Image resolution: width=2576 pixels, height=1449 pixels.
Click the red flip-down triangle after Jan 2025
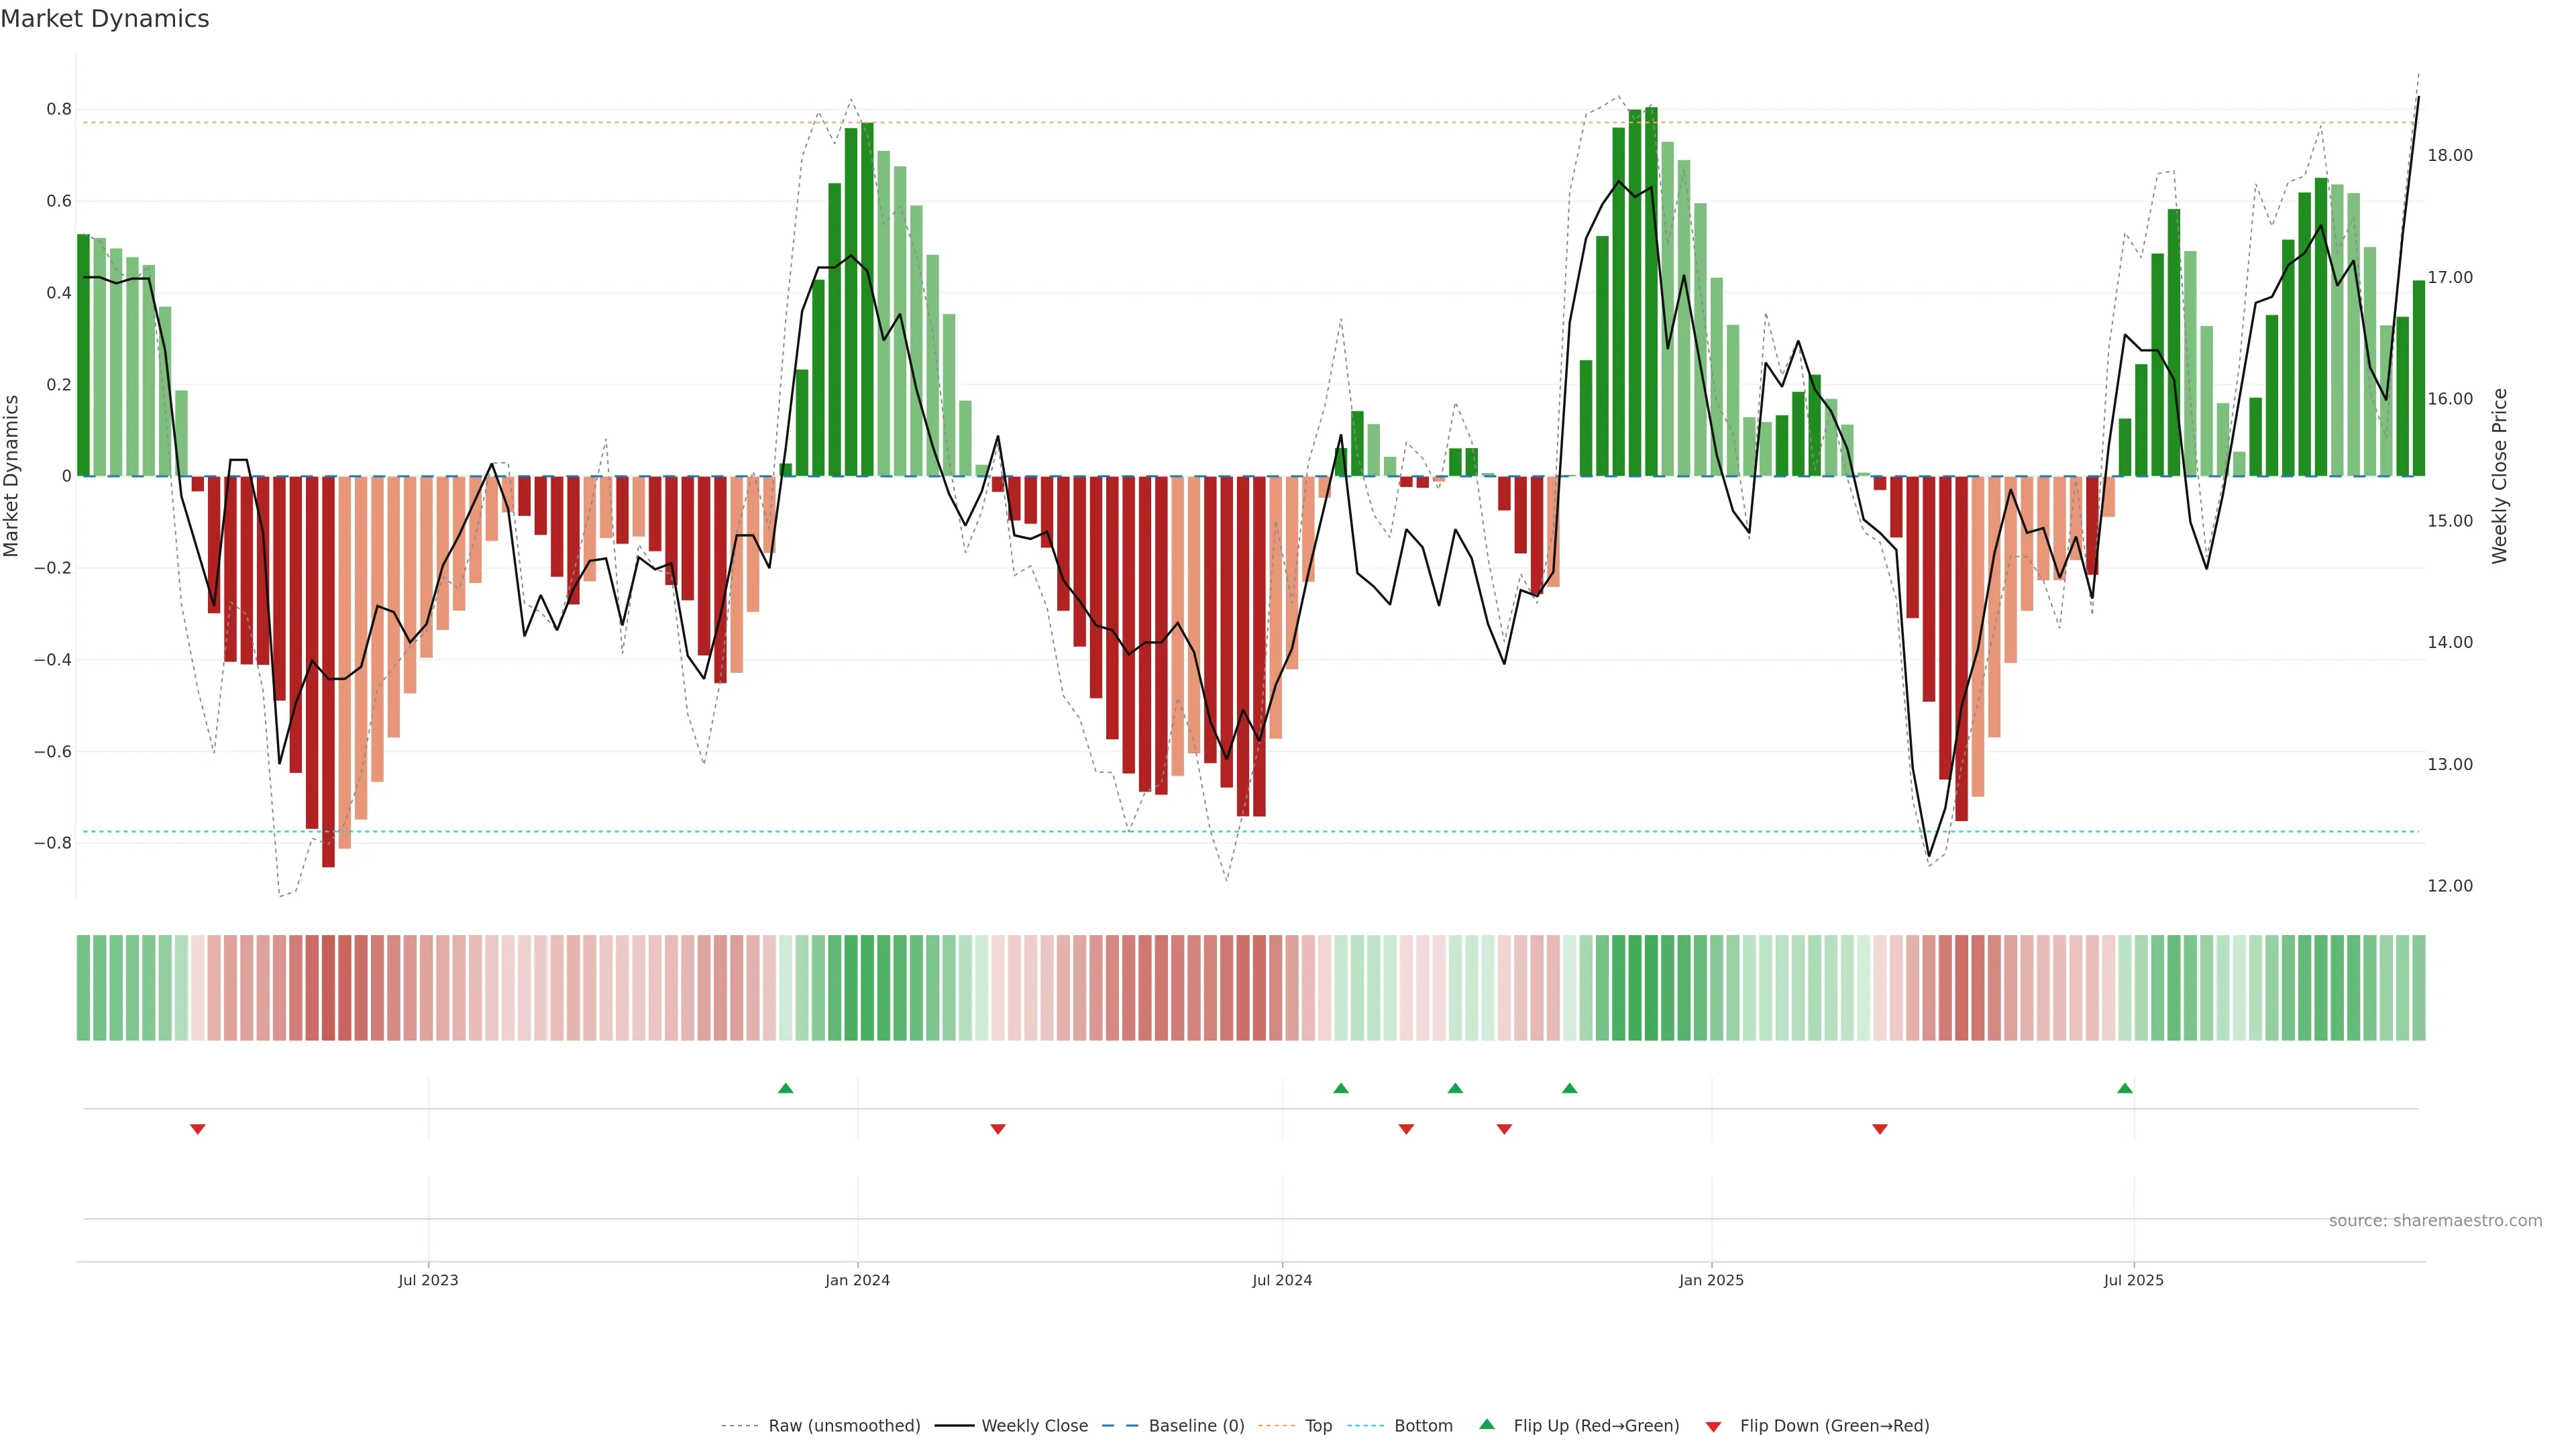point(1879,1129)
